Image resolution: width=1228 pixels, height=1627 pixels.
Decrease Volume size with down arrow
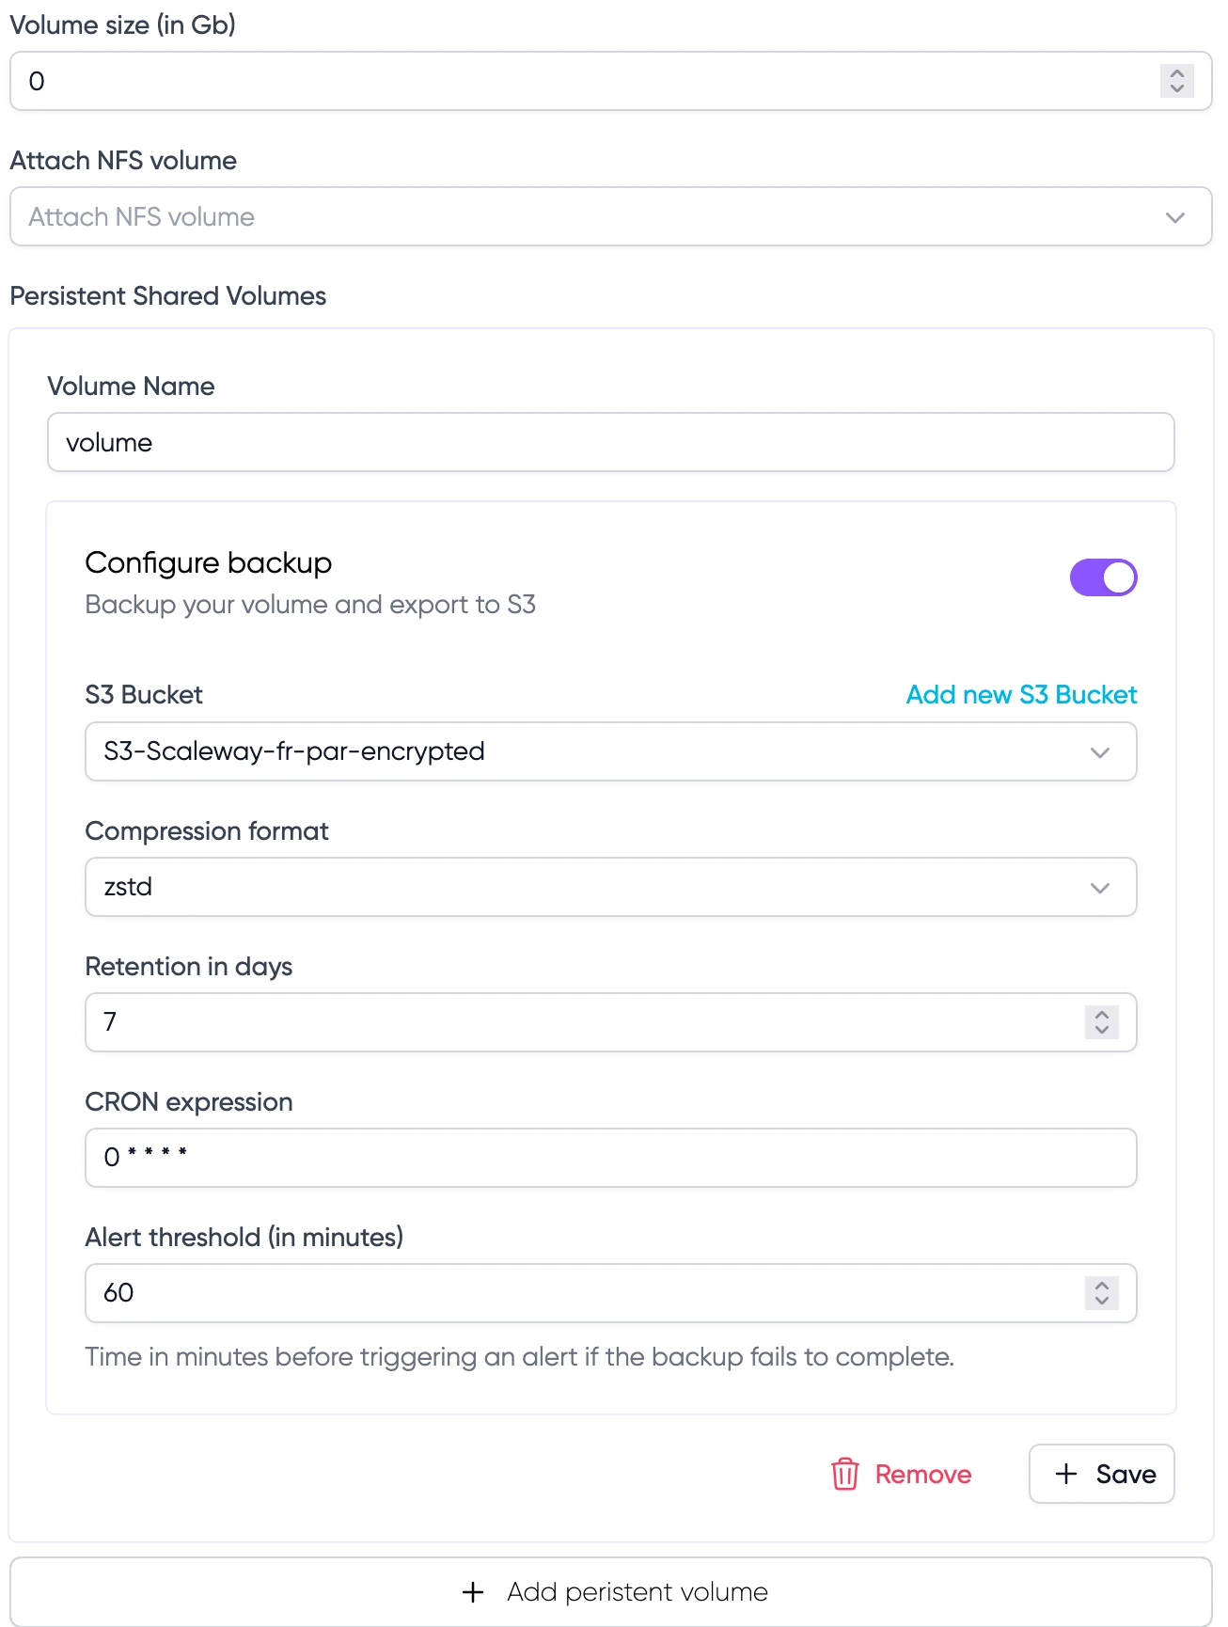(1177, 88)
